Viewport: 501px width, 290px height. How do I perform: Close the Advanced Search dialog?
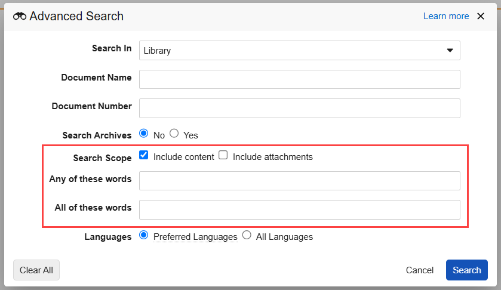tap(481, 16)
